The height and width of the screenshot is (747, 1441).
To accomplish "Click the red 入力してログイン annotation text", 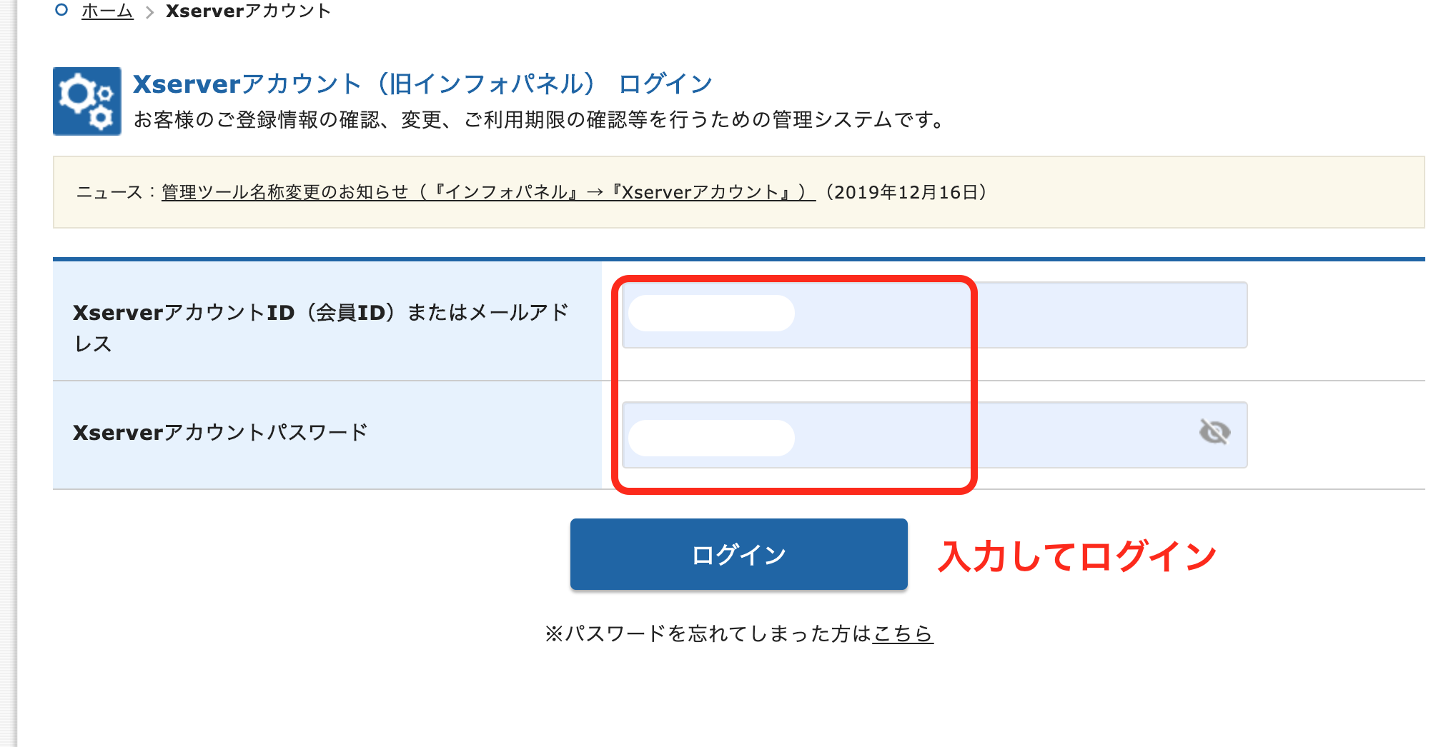I will point(1076,556).
